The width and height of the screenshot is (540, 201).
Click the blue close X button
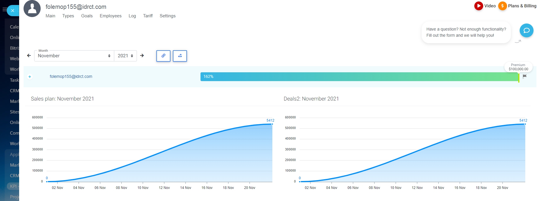coord(13,11)
